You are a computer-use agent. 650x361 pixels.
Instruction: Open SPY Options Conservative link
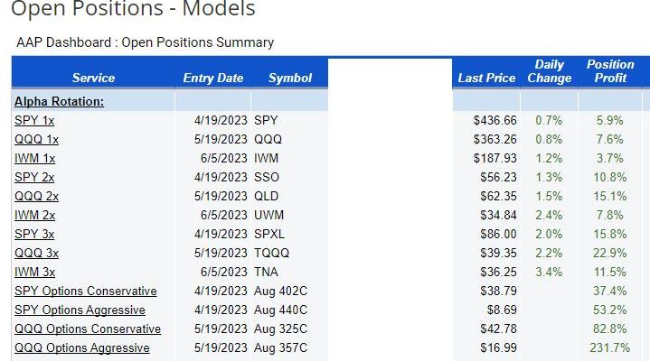(86, 291)
